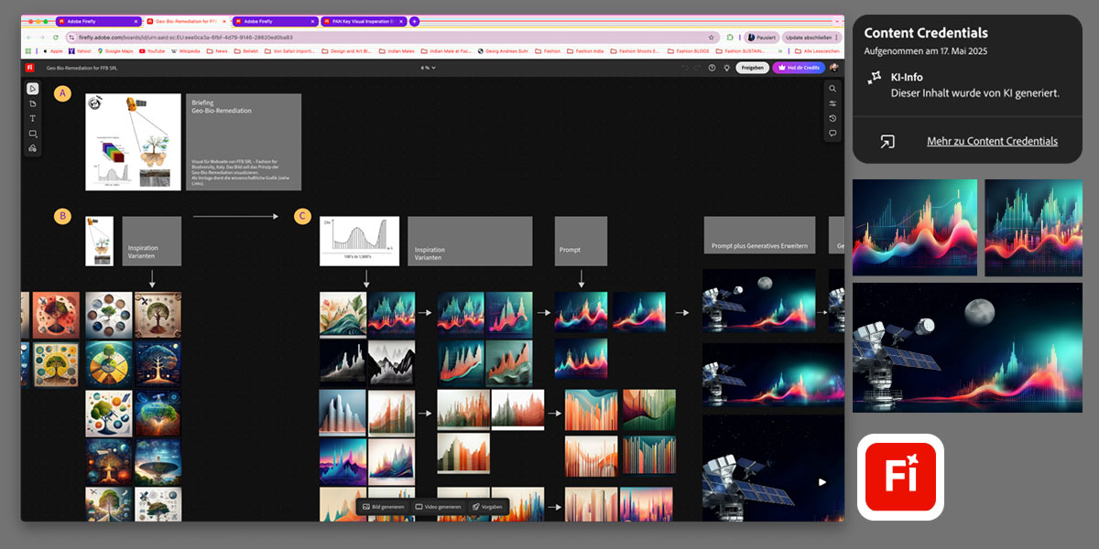
Task: Select the pointer tool in left toolbar
Action: (x=32, y=89)
